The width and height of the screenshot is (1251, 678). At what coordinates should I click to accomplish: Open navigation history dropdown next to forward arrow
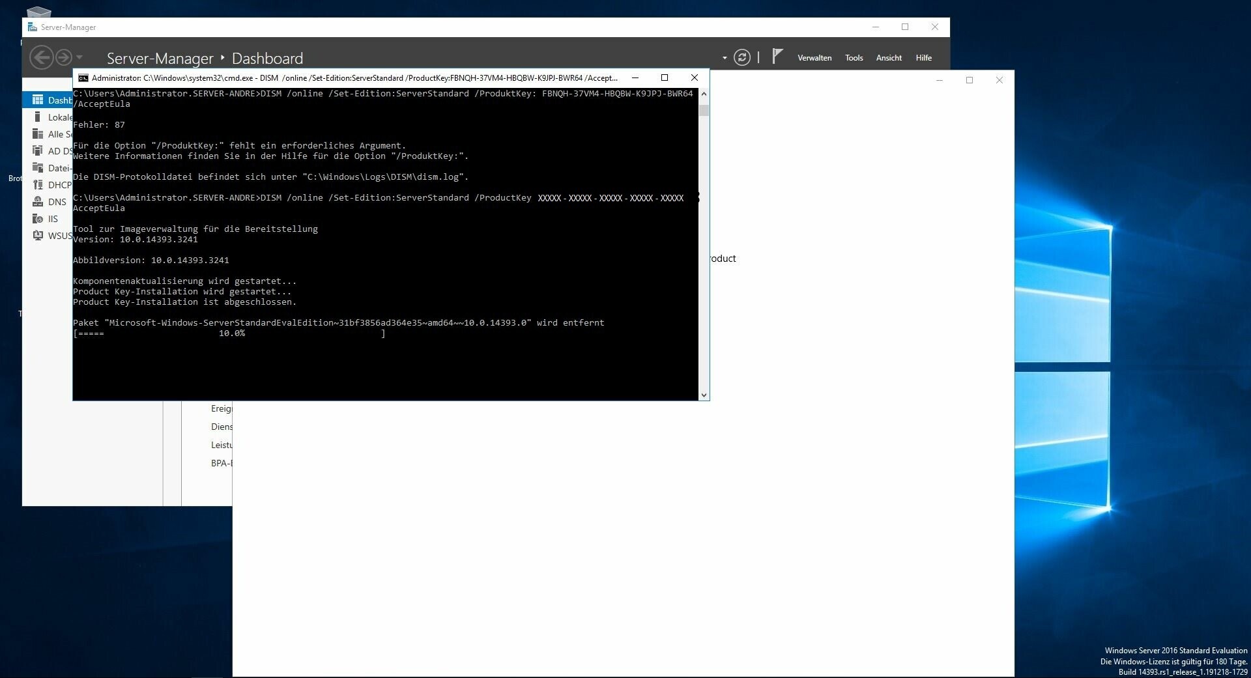[x=79, y=58]
